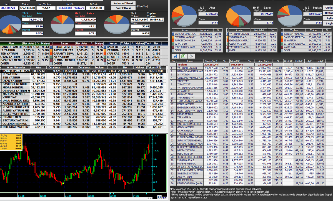
Task: Sort by the Araci Kurumlar column header
Action: click(16, 67)
